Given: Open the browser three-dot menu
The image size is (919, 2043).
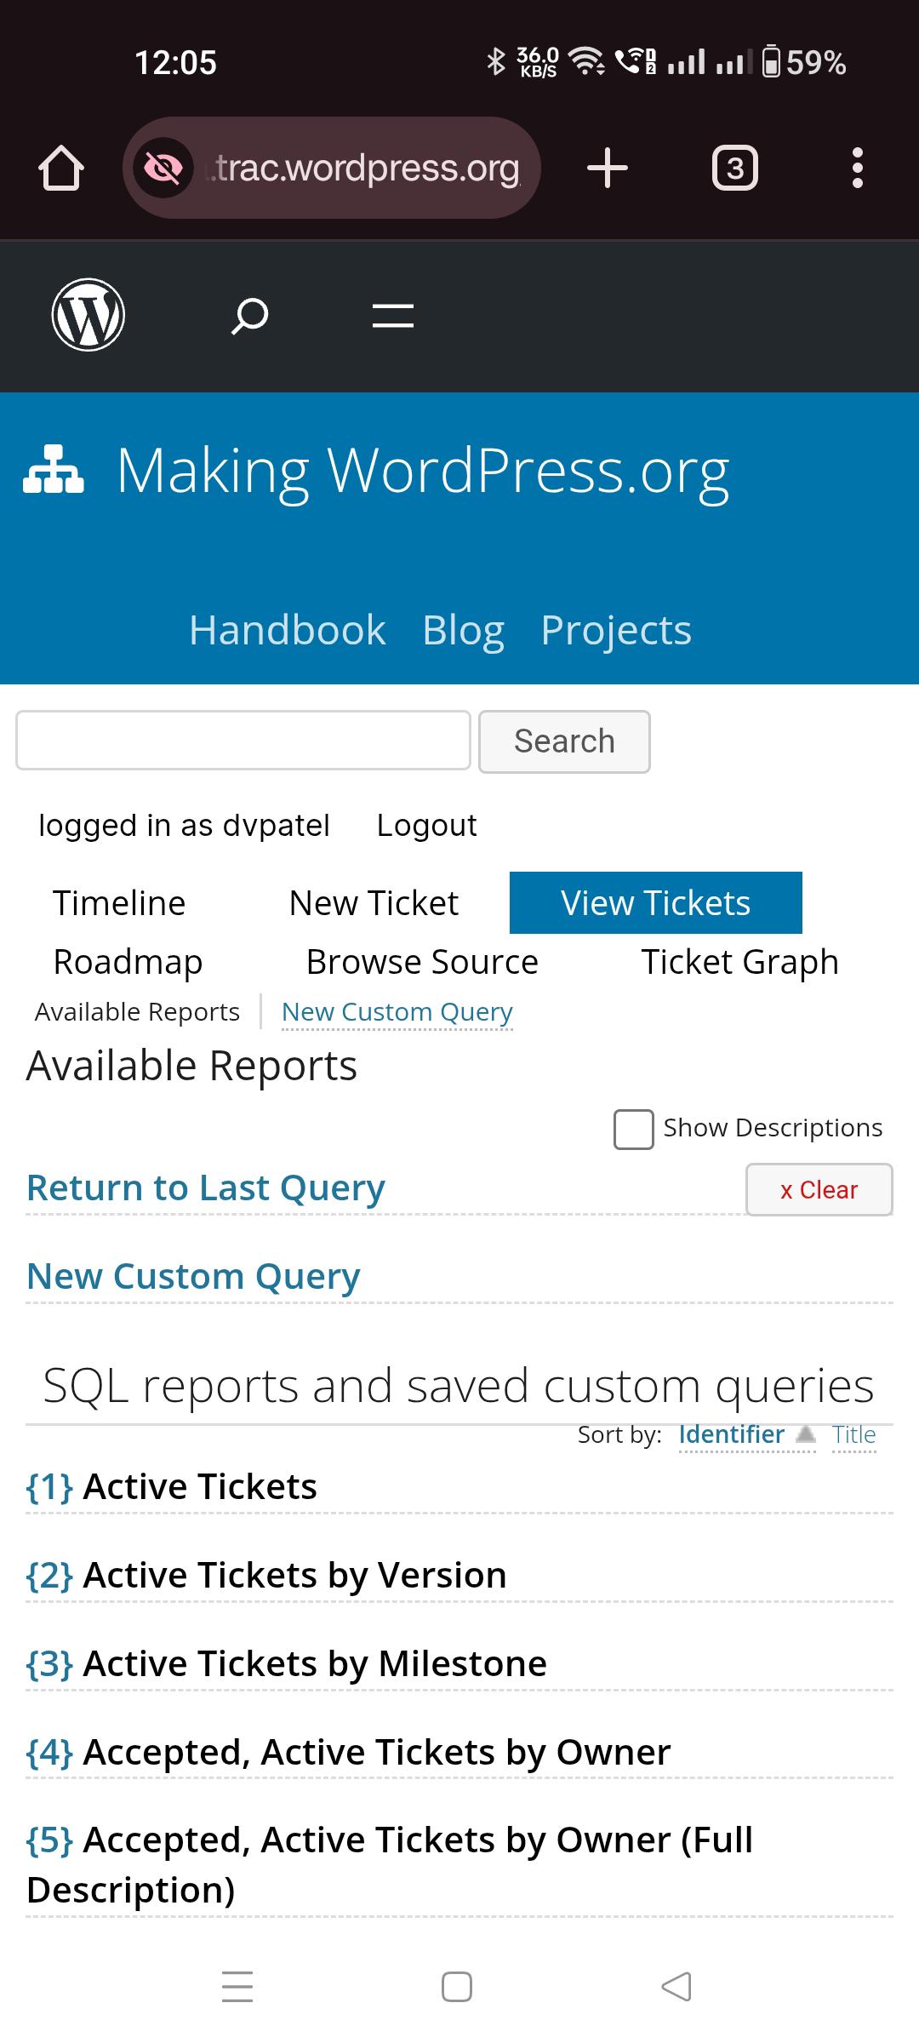Looking at the screenshot, I should 858,168.
